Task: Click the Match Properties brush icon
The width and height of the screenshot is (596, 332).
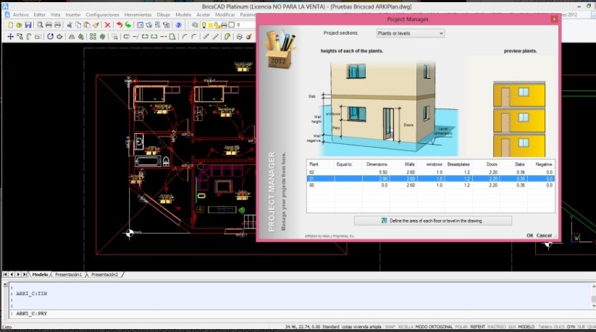Action: [x=96, y=25]
